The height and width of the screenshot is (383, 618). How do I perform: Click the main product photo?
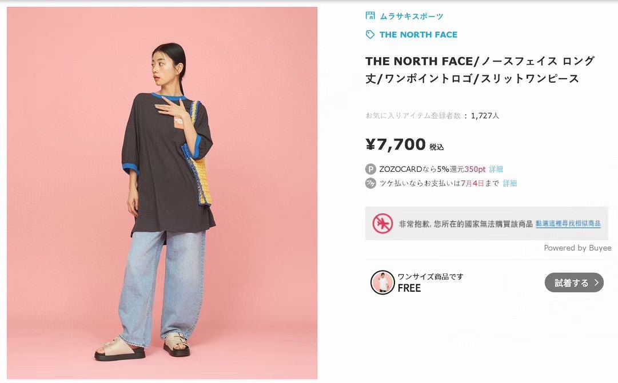(x=162, y=193)
